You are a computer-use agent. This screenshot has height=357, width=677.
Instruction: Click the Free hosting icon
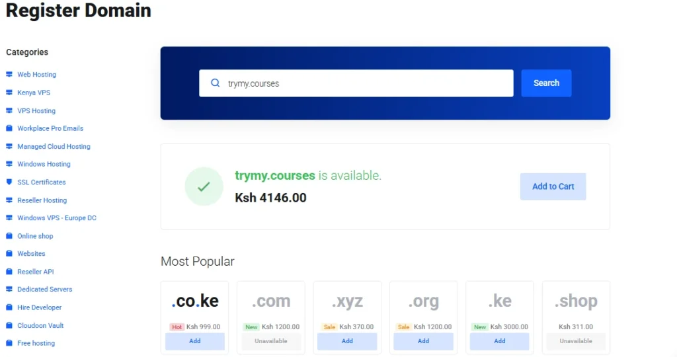[x=9, y=343]
